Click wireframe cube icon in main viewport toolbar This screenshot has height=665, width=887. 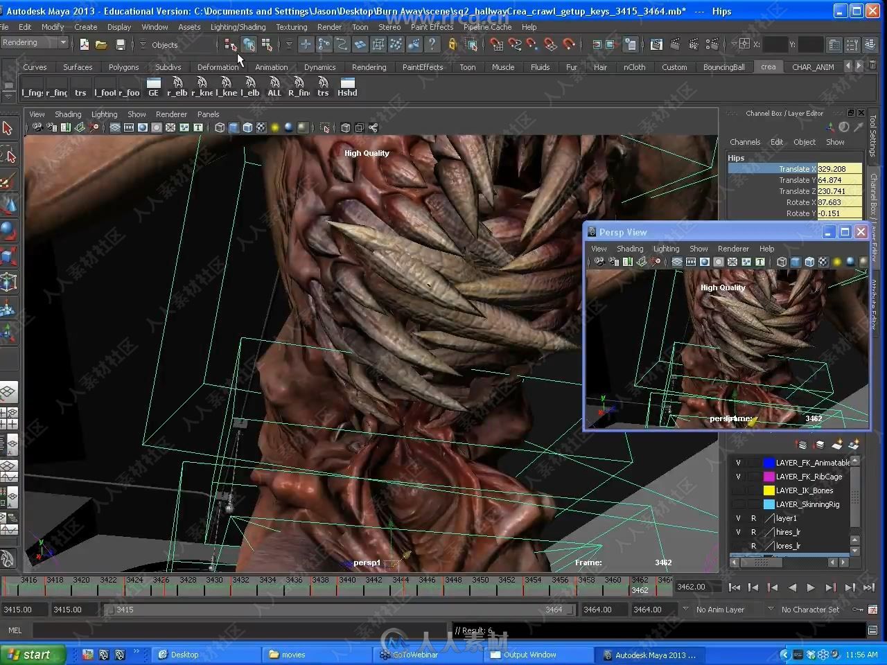(220, 127)
